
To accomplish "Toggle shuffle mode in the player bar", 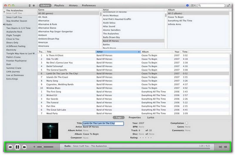I will point(220,147).
